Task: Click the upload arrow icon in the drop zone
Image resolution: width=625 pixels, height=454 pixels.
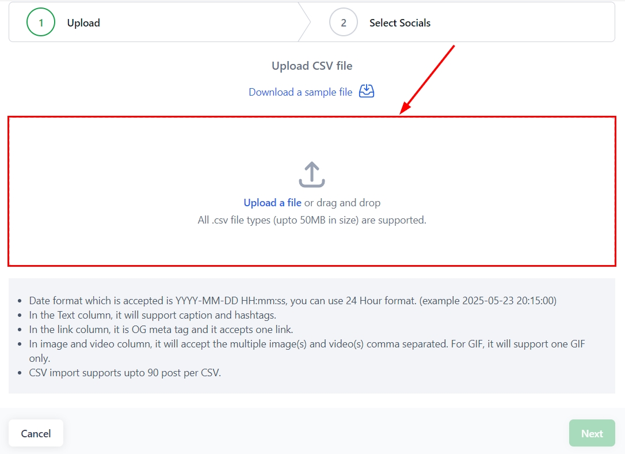Action: click(x=311, y=175)
